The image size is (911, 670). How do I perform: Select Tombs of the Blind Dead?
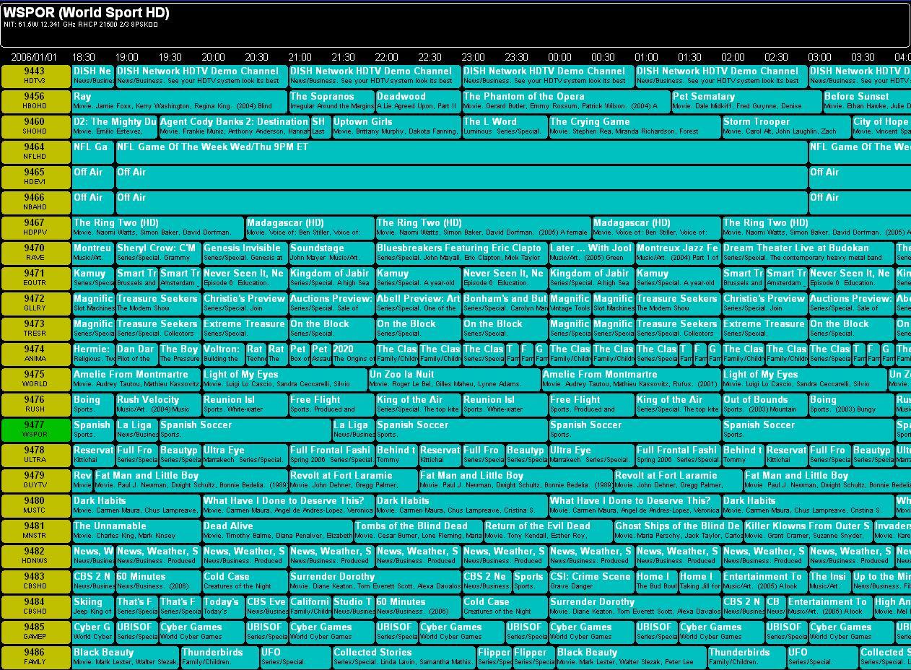coord(418,531)
